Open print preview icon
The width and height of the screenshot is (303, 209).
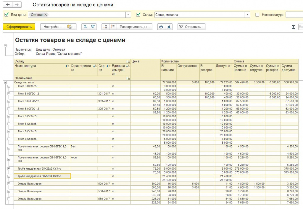click(x=168, y=27)
